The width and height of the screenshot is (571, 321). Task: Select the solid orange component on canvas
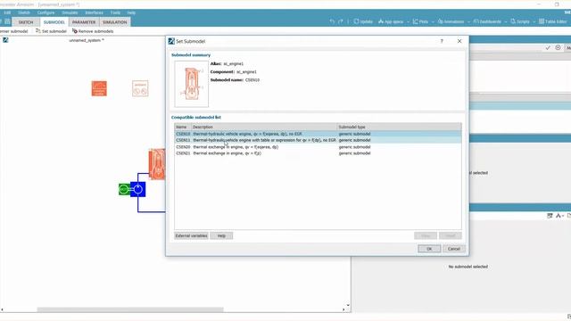99,88
